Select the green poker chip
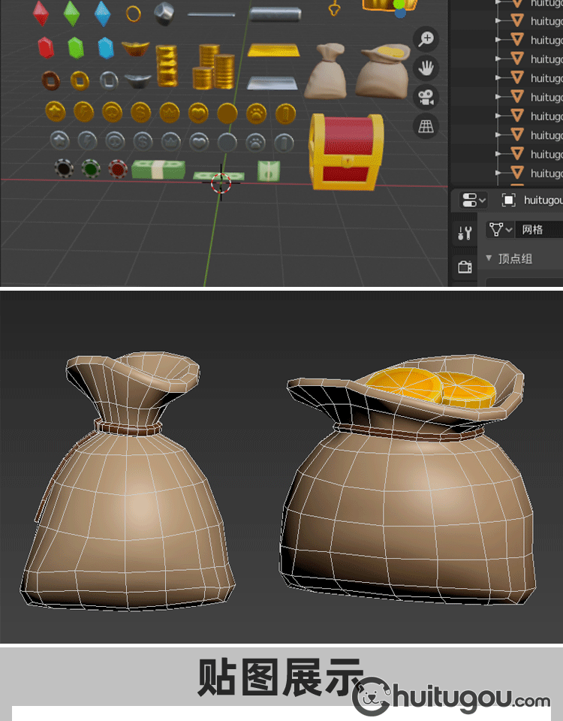The image size is (563, 721). [x=91, y=169]
